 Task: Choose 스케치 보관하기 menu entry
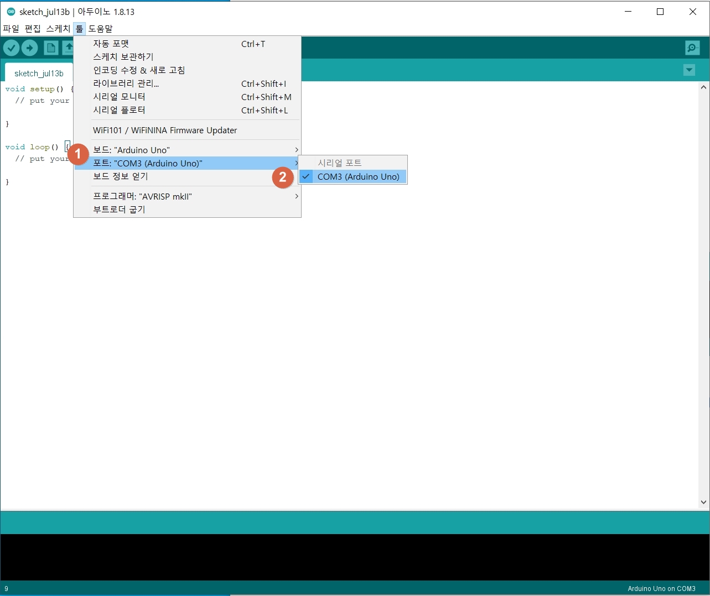point(188,57)
